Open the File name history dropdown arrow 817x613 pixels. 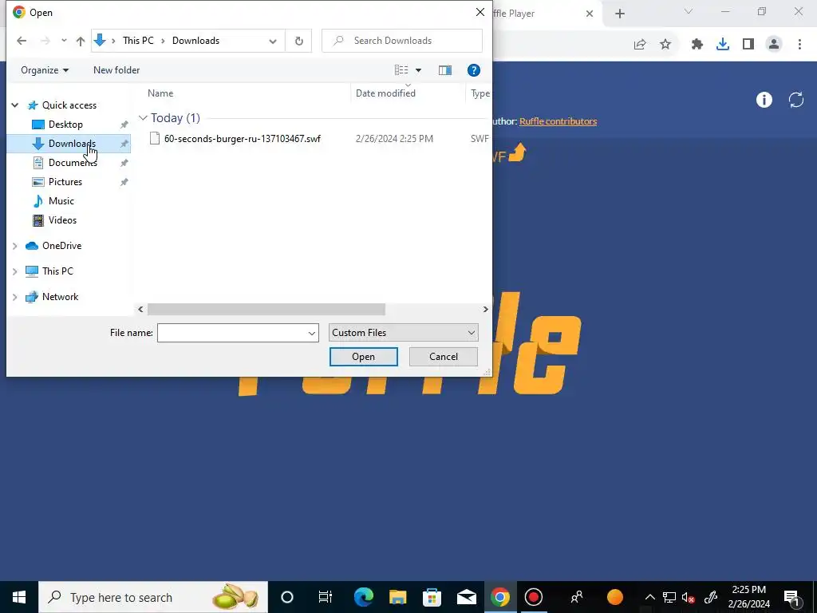pos(312,333)
